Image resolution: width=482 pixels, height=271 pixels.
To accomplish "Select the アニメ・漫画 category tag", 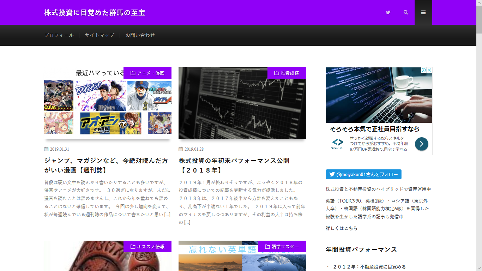I will point(147,73).
